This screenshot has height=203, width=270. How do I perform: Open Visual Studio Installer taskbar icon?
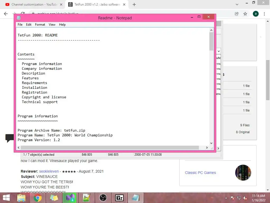70,198
